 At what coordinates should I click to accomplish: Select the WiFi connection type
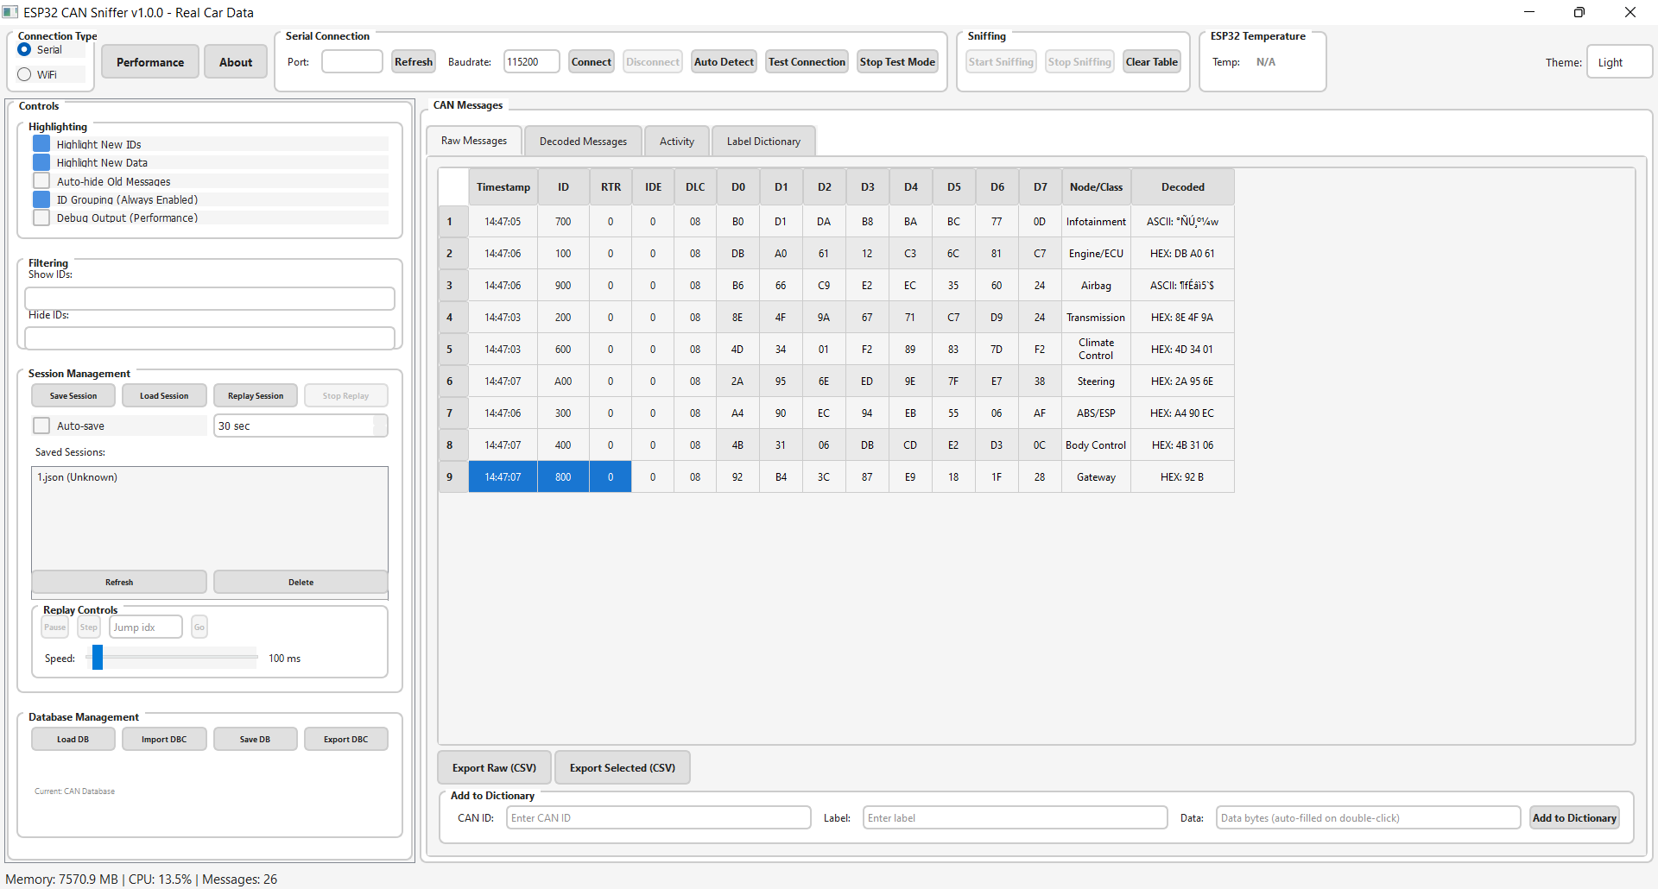click(25, 74)
